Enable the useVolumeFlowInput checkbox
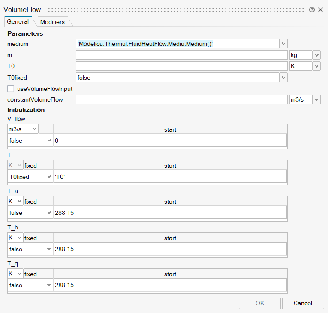This screenshot has height=313, width=328. click(11, 89)
